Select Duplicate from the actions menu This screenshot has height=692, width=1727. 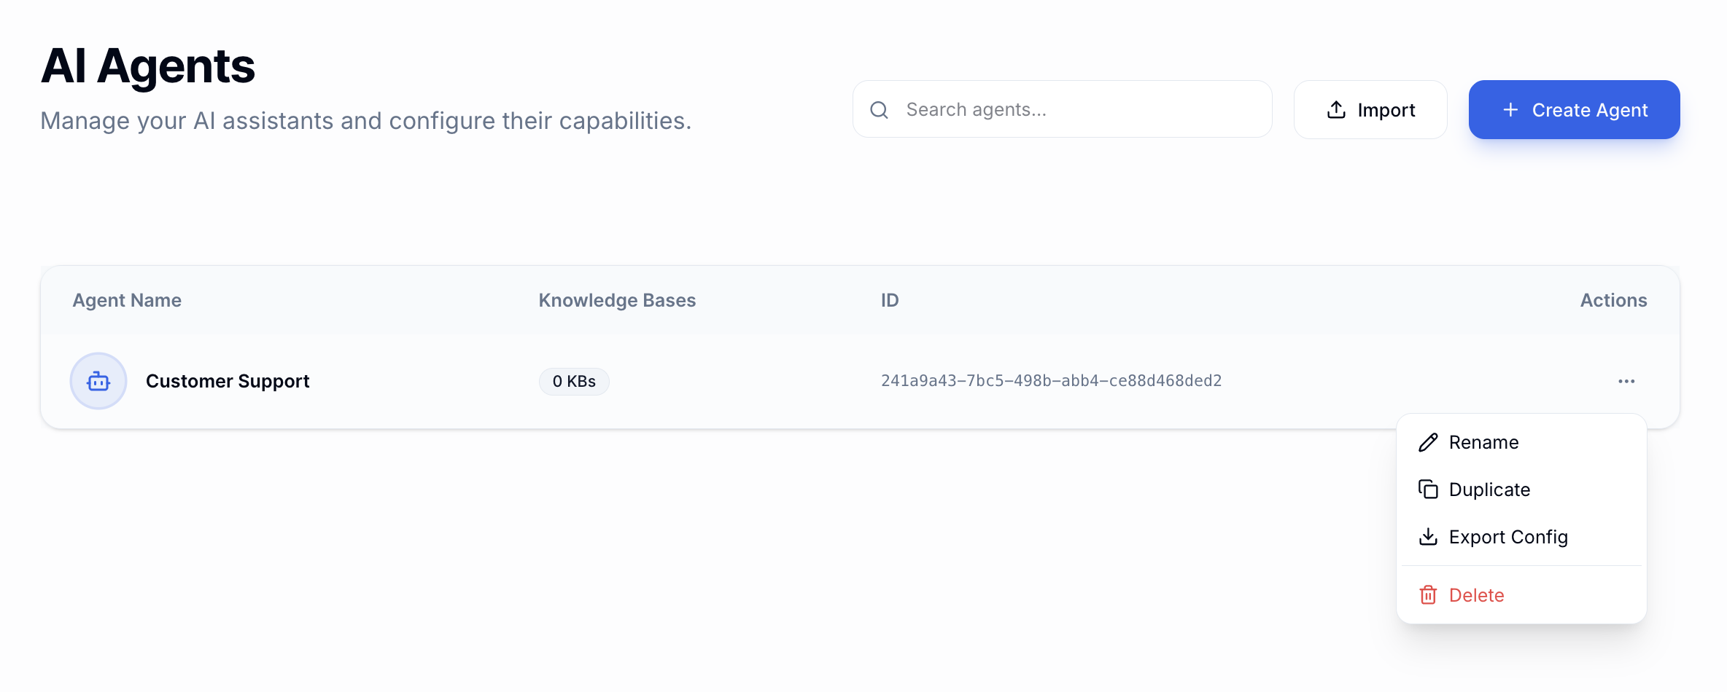(1489, 489)
